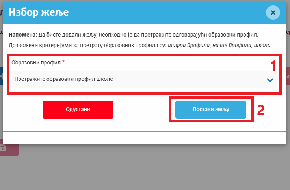This screenshot has width=290, height=190.
Task: Click the red annotation number 2
Action: (260, 110)
